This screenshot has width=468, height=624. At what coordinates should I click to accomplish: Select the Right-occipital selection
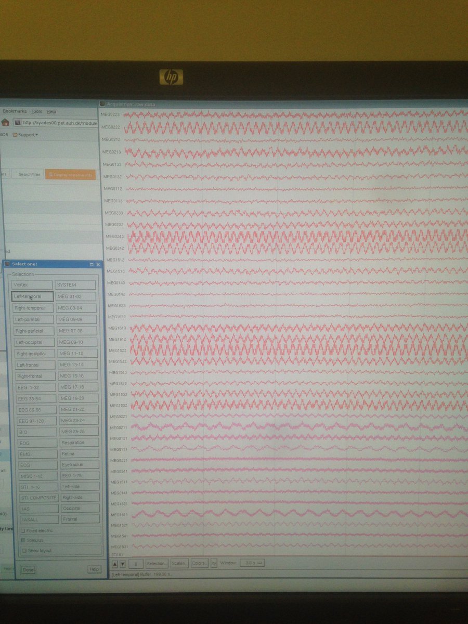point(34,354)
